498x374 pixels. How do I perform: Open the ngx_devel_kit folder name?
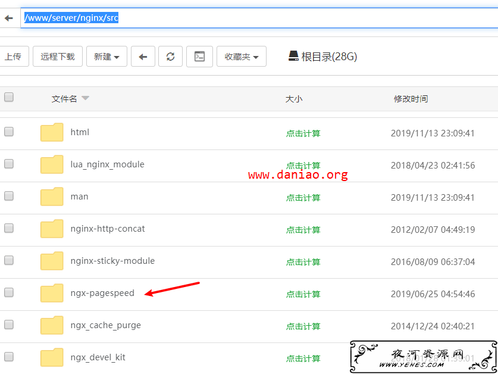pos(98,357)
